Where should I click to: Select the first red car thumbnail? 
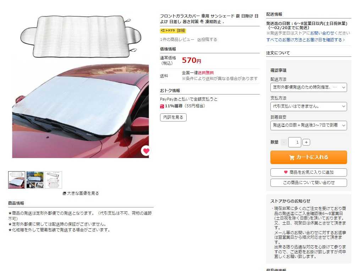tap(17, 180)
